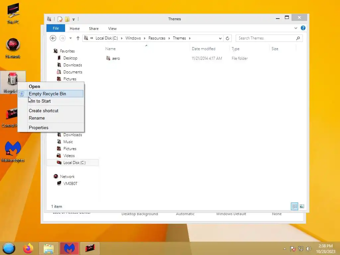Open Customize Quick Access Toolbar dropdown
This screenshot has height=255, width=340.
click(x=73, y=20)
